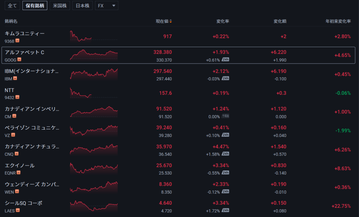Sort by 年初来変化率 column header
359x217 pixels.
pyautogui.click(x=338, y=21)
